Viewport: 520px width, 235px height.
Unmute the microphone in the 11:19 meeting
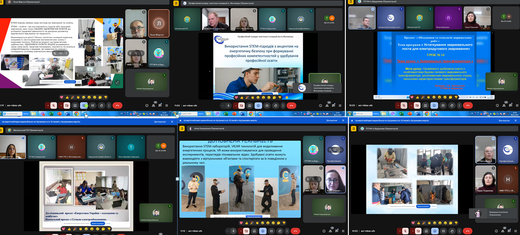click(x=53, y=106)
